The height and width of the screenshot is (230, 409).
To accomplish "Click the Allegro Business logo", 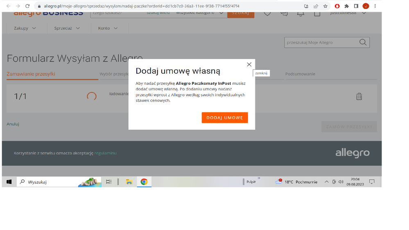I will 49,13.
